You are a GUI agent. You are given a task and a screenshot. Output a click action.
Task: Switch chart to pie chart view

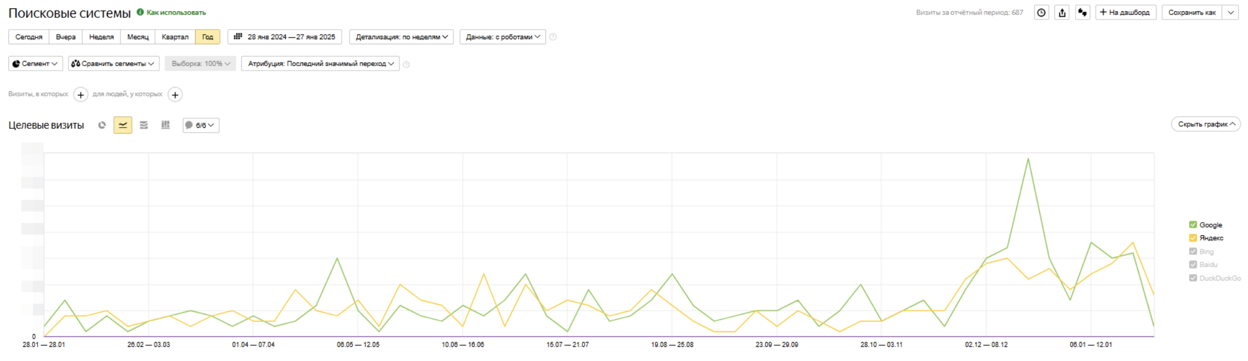(102, 125)
